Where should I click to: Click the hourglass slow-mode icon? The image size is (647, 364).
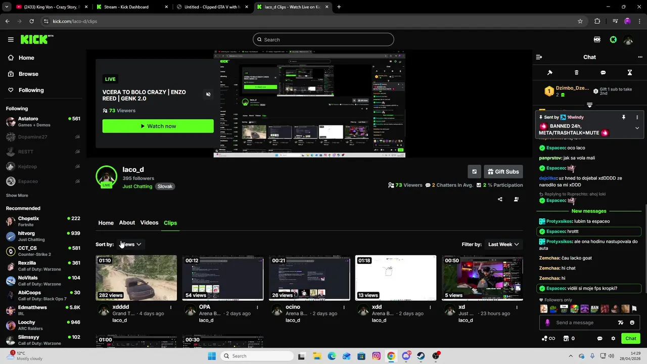(x=630, y=73)
